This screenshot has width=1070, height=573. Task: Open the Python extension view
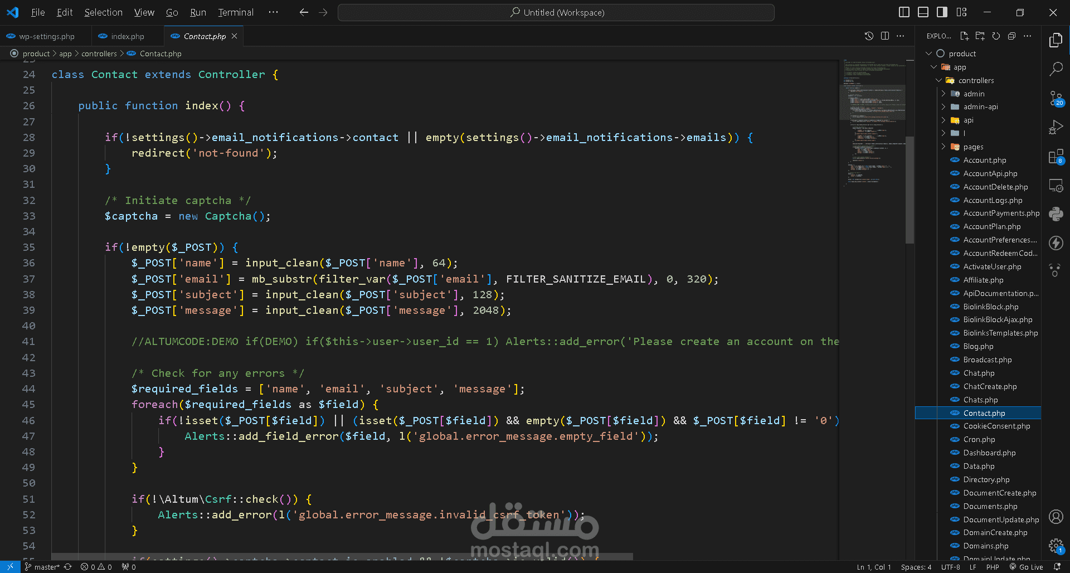pos(1056,214)
